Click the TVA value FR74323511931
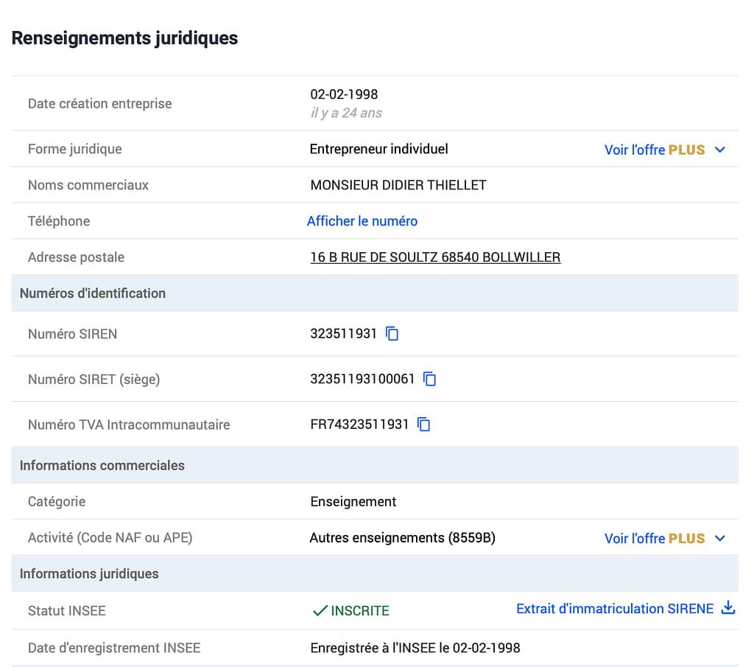The height and width of the screenshot is (667, 754). [359, 425]
